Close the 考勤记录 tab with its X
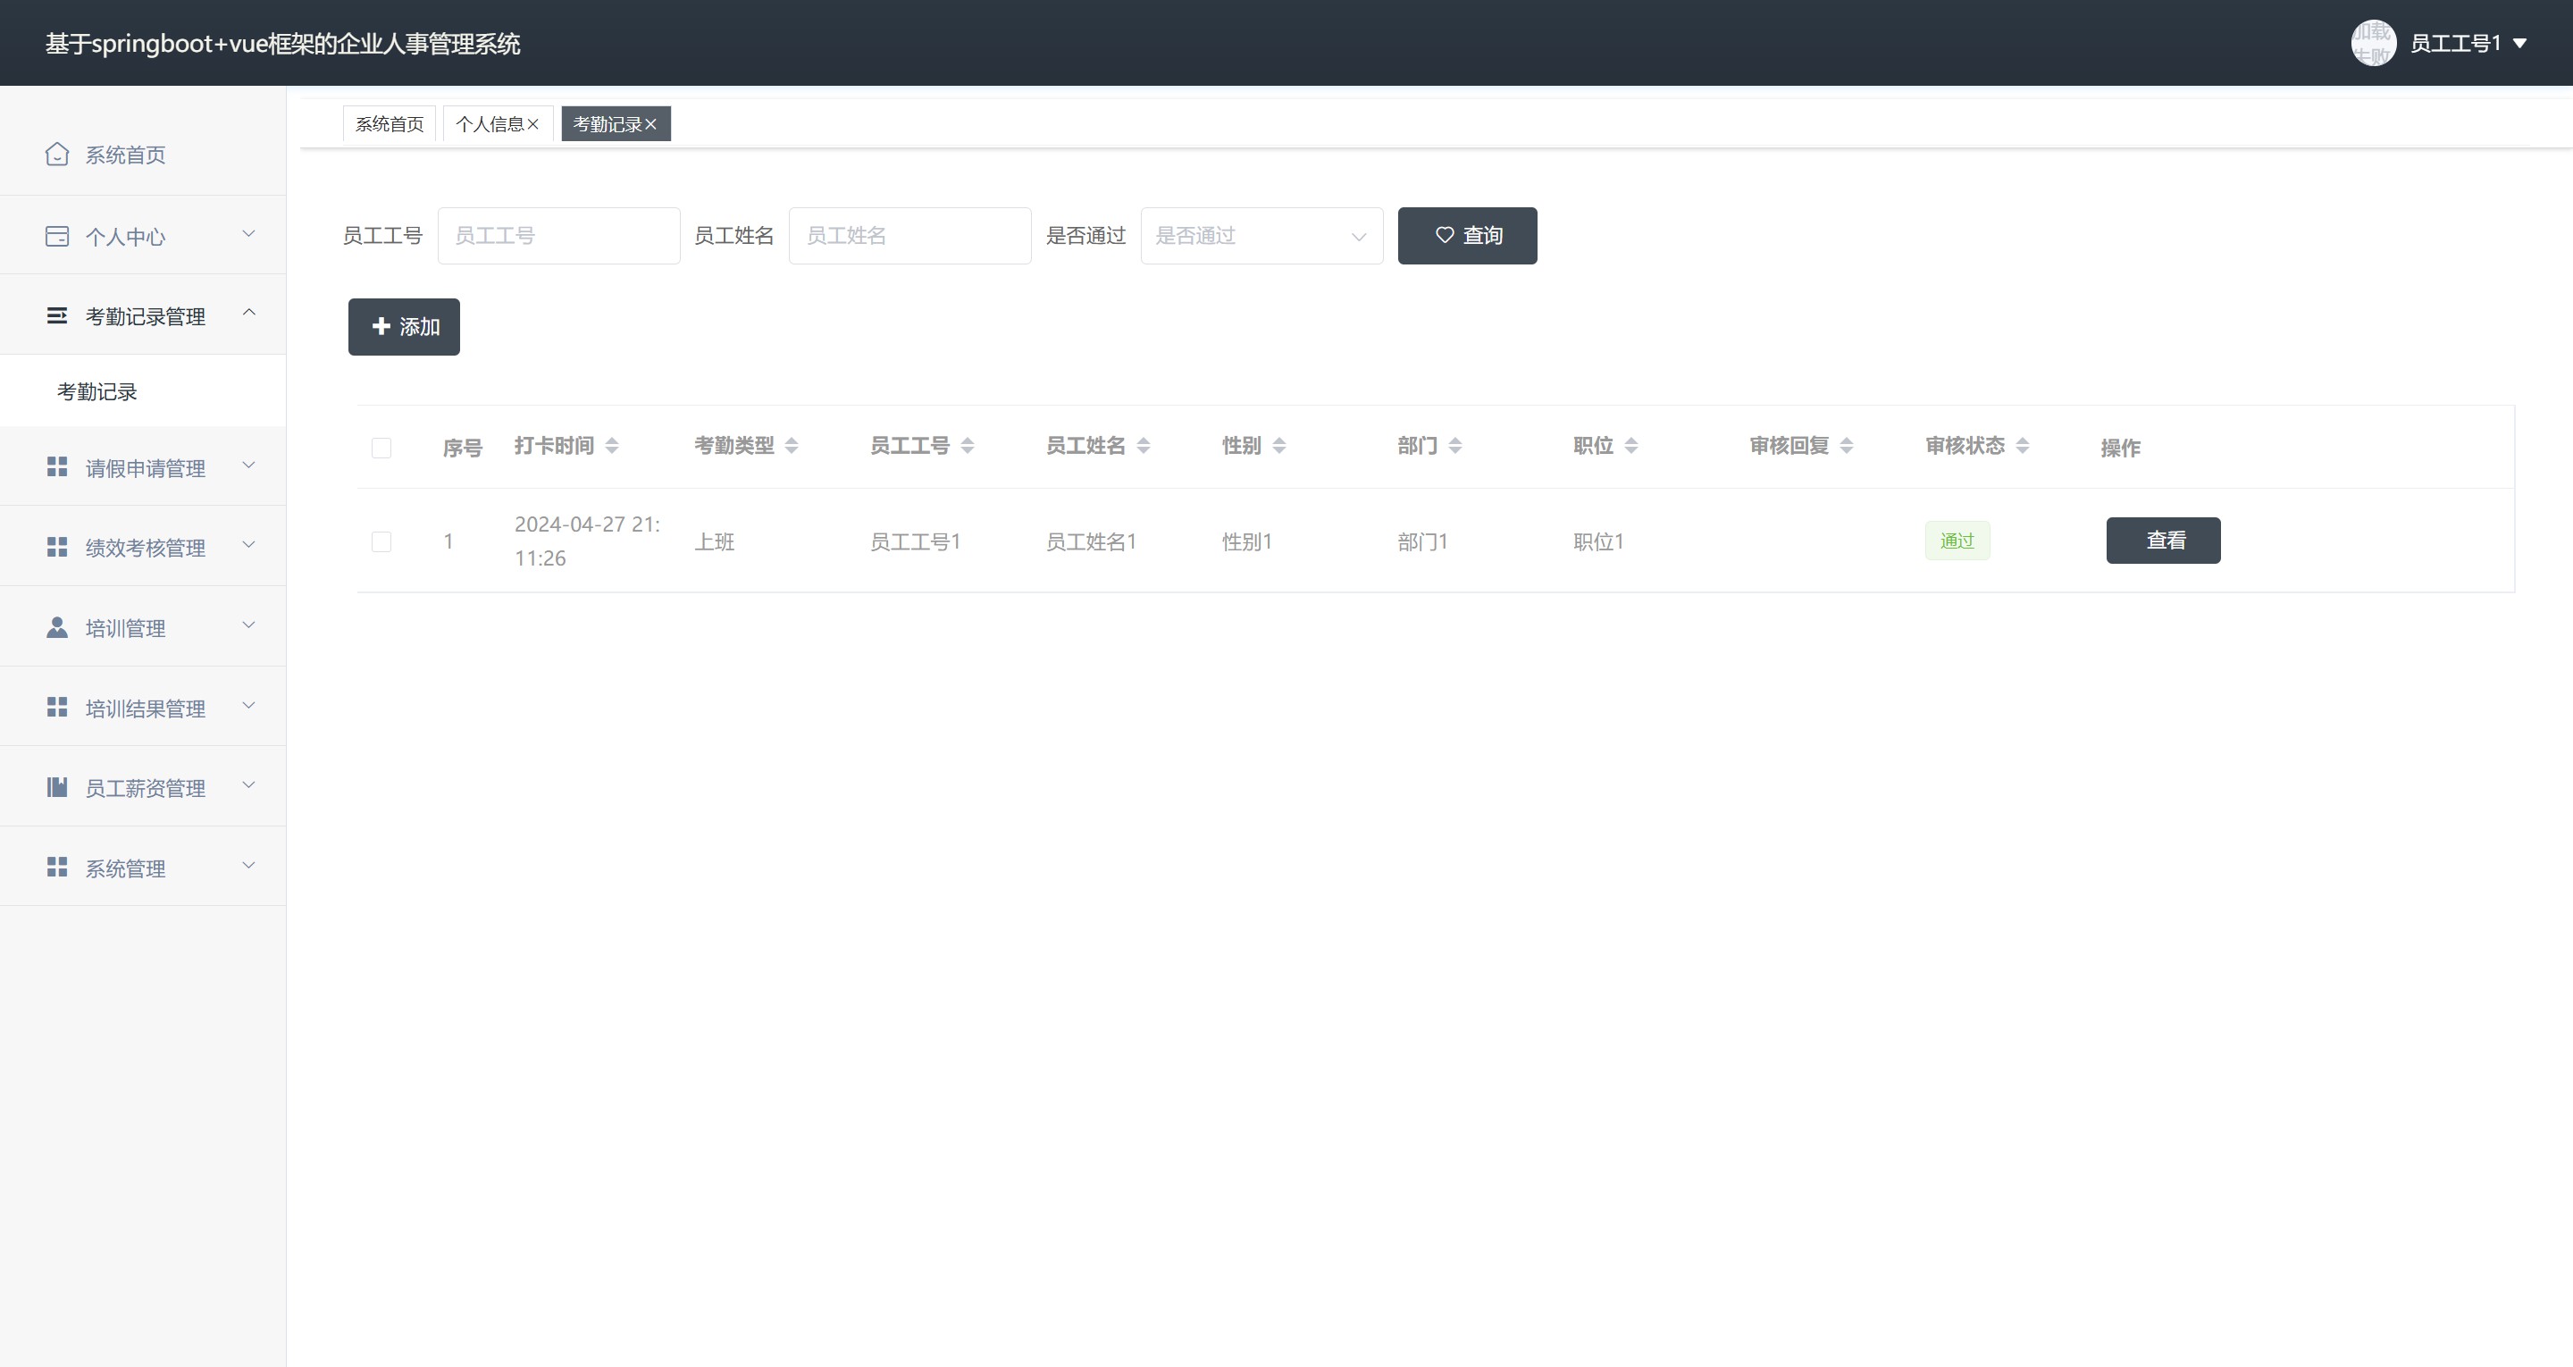This screenshot has height=1367, width=2573. [651, 124]
